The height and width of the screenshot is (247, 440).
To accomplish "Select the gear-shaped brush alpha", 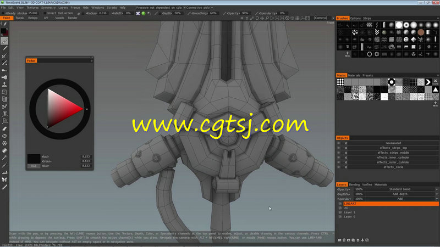I will (377, 54).
